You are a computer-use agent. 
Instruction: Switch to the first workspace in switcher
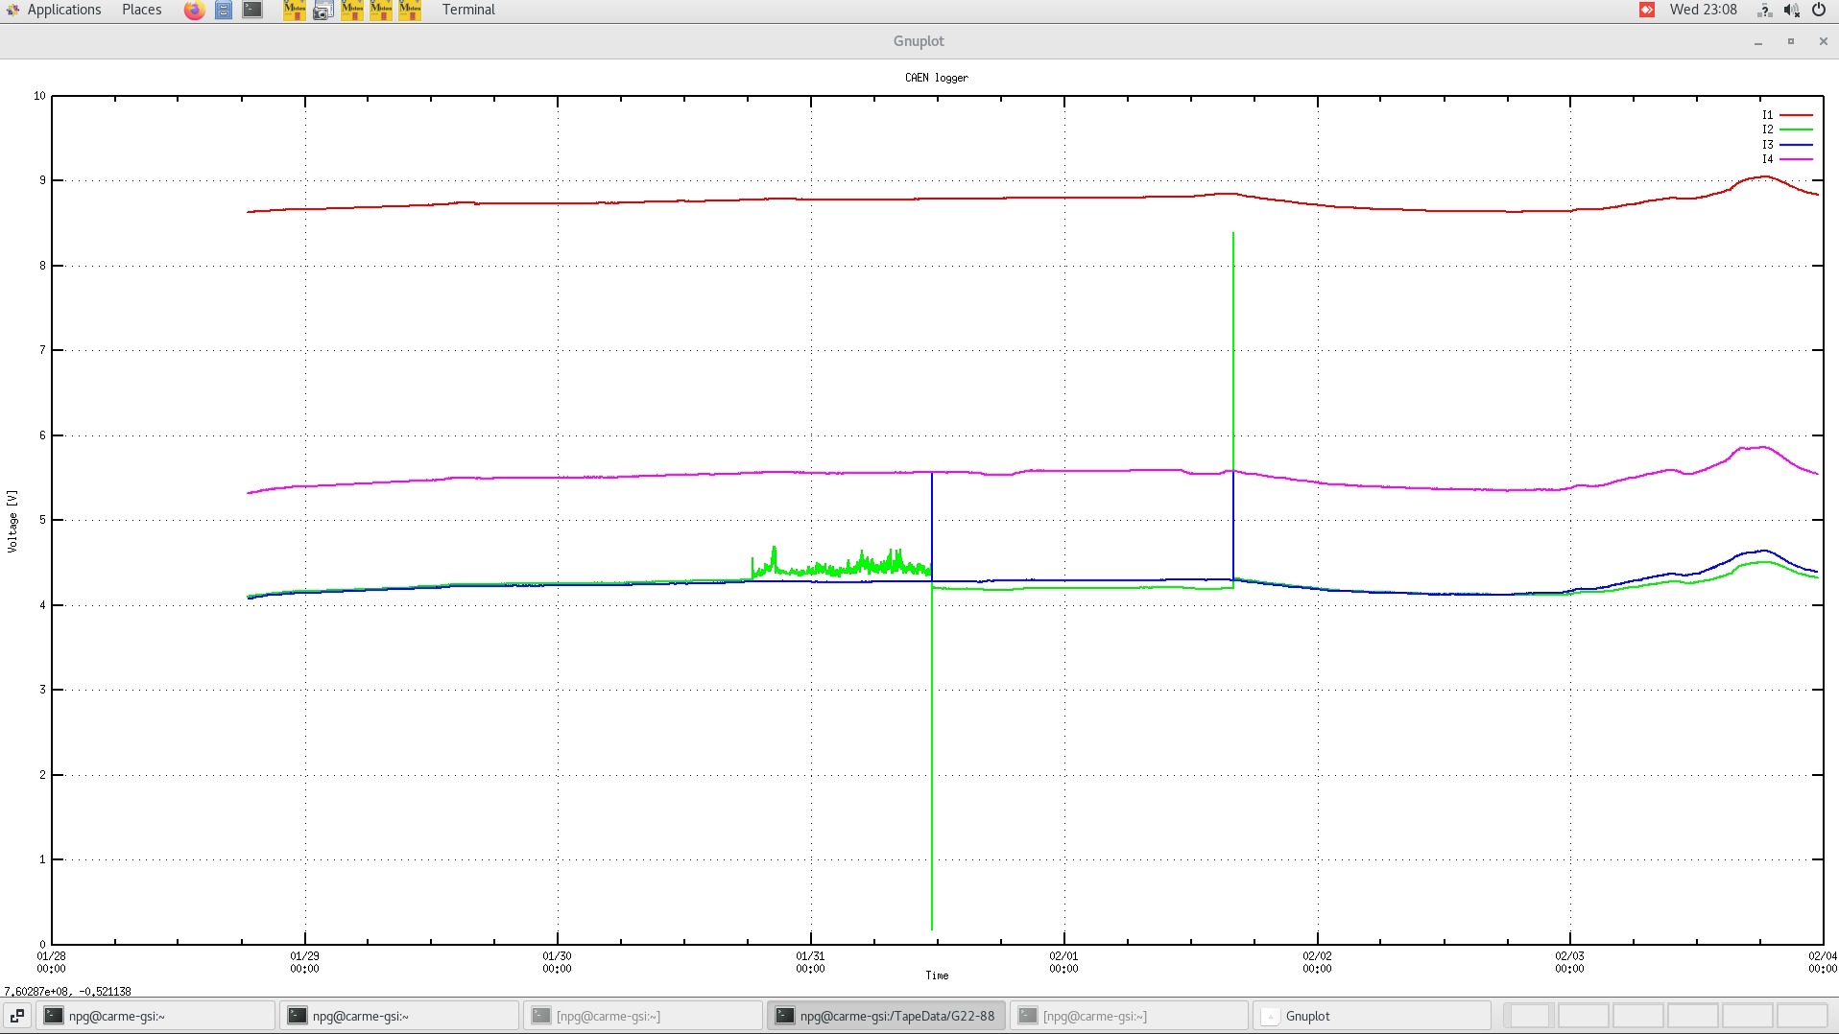[x=1530, y=1016]
